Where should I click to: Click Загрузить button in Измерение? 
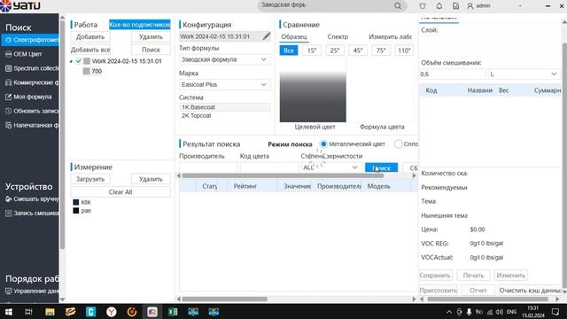90,179
